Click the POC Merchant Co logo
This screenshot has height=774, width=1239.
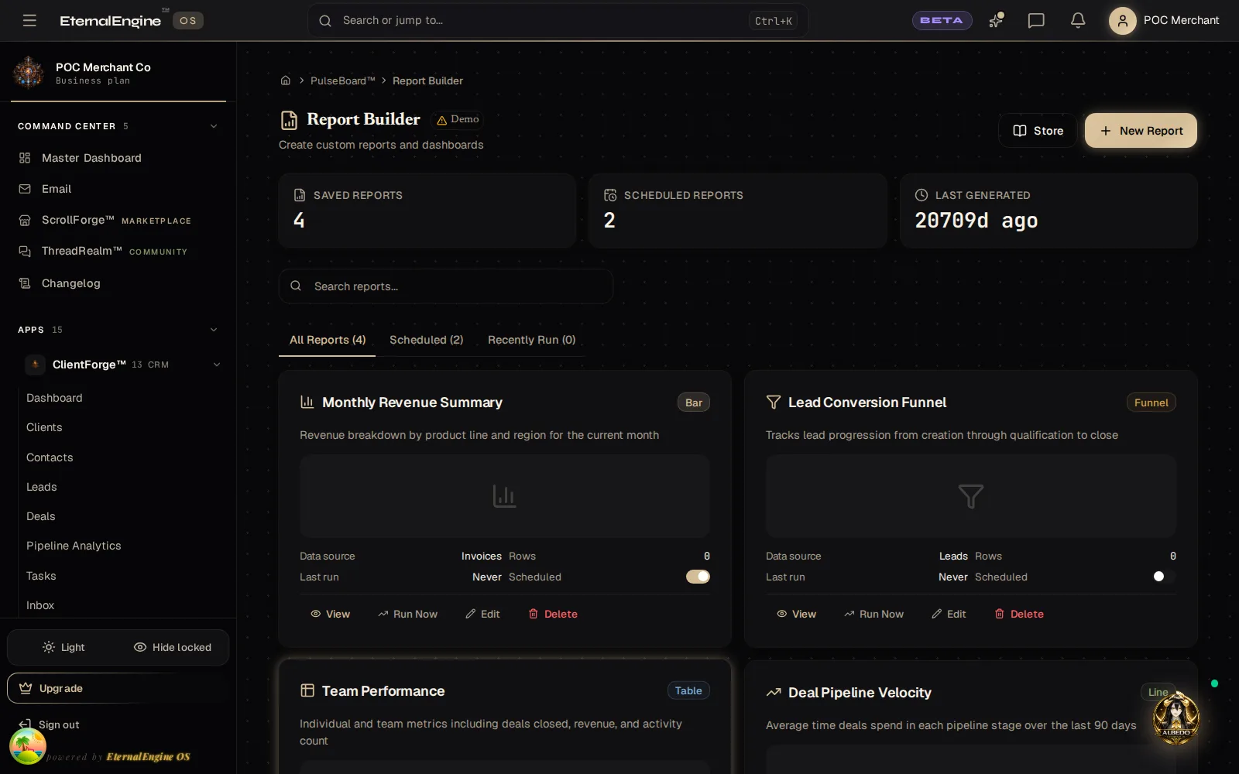point(29,73)
